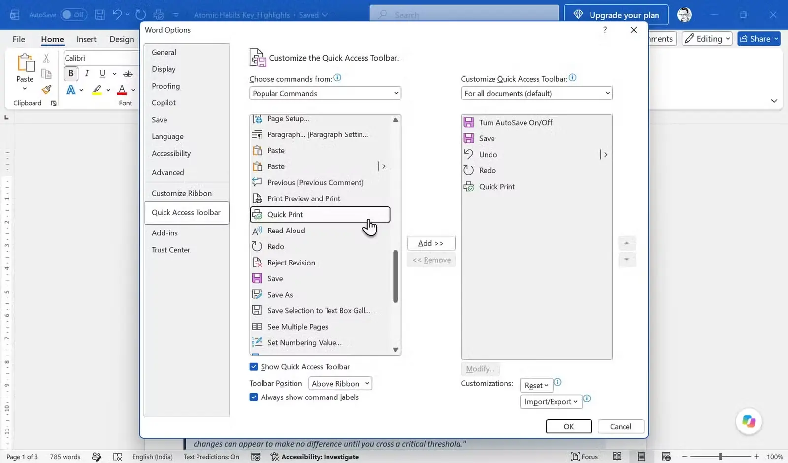Toggle the AutoSave switch
Screen dimensions: 788x463
[x=73, y=15]
